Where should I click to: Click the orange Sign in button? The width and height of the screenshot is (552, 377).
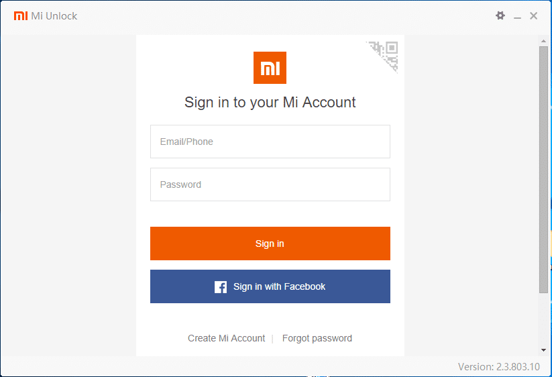[270, 244]
